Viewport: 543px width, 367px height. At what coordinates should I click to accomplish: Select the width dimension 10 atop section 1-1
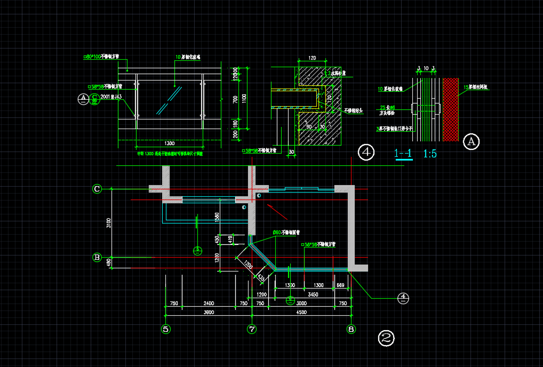point(426,69)
